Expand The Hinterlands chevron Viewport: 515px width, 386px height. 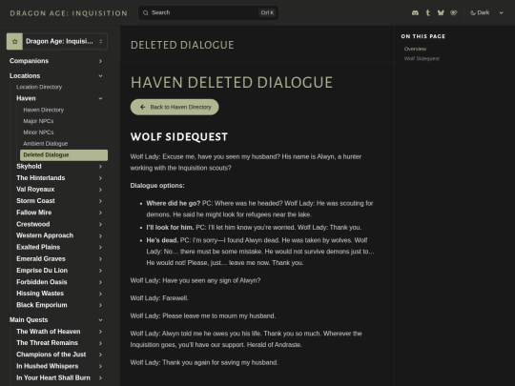[x=100, y=178]
